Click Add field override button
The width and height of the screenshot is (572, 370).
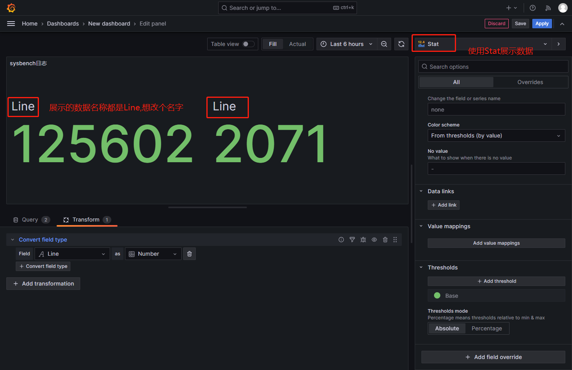coord(493,357)
